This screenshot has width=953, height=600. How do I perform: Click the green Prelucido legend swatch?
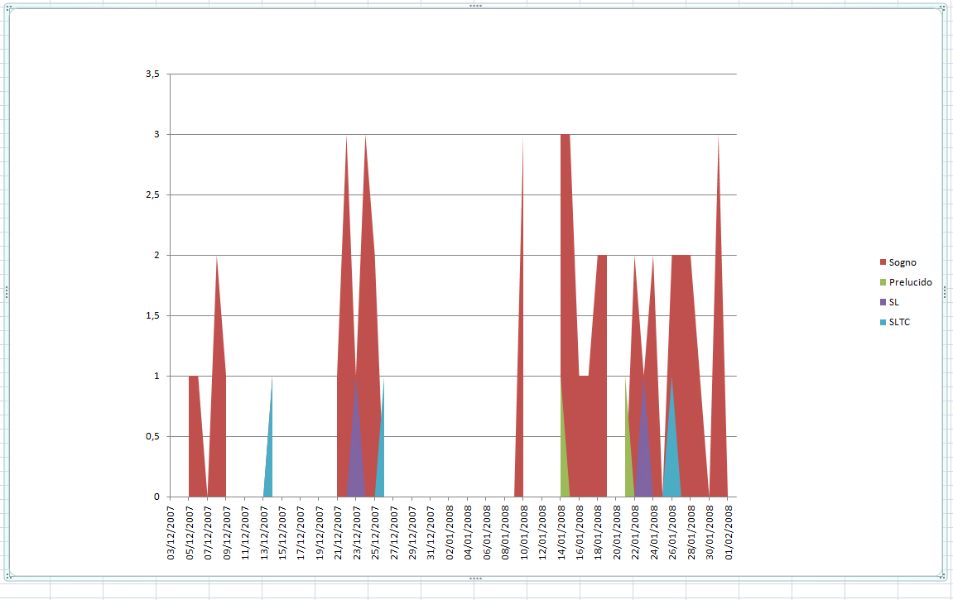point(882,282)
